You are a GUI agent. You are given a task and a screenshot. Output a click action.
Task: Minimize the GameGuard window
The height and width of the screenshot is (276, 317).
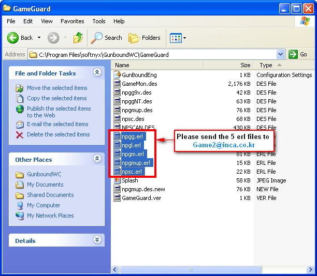284,9
